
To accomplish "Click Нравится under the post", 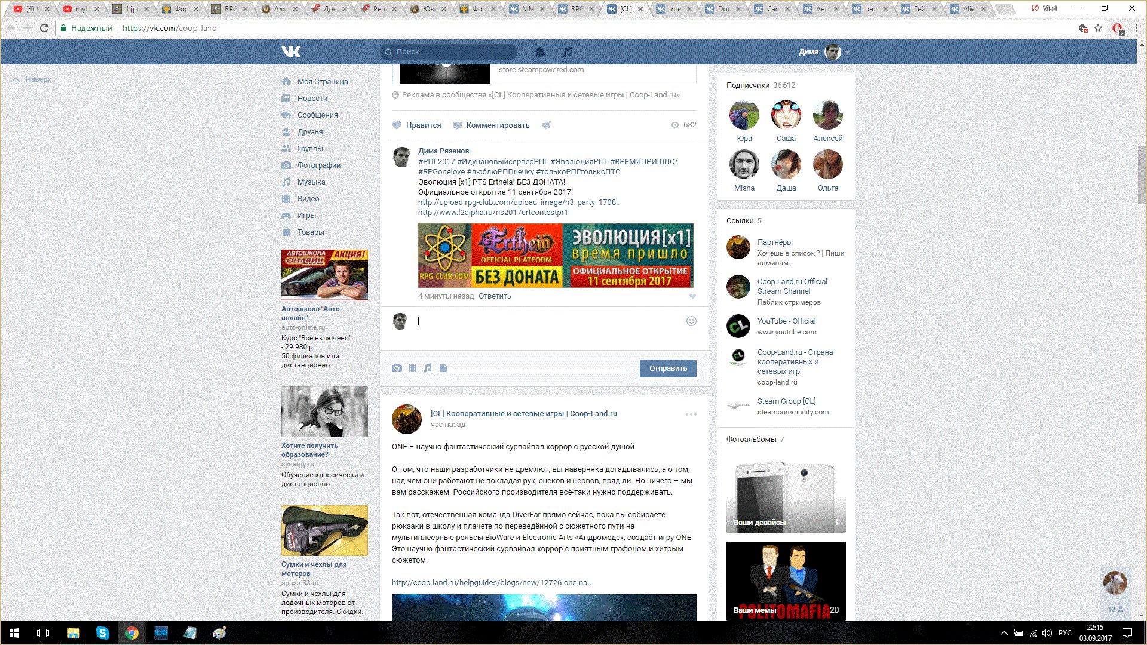I will tap(417, 125).
